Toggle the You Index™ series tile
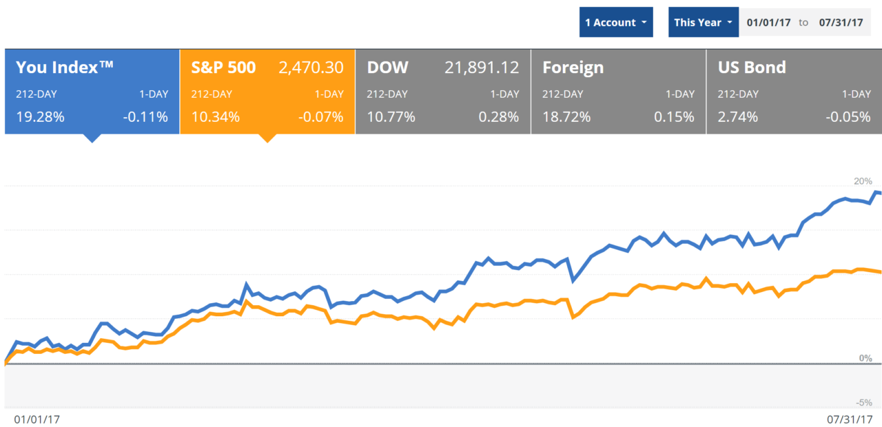The width and height of the screenshot is (882, 427). click(92, 91)
